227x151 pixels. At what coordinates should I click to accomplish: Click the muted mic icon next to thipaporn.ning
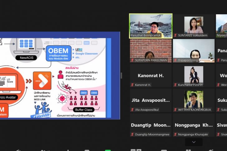click(176, 60)
